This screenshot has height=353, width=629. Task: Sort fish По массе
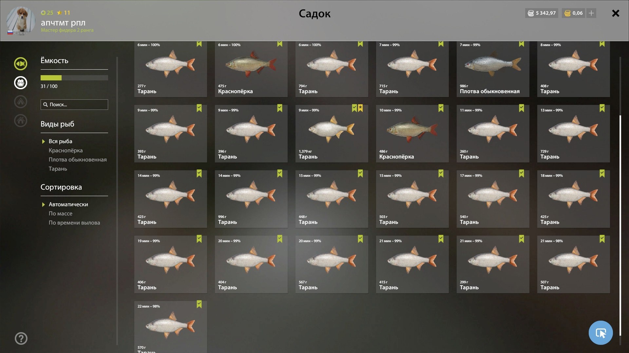click(61, 213)
